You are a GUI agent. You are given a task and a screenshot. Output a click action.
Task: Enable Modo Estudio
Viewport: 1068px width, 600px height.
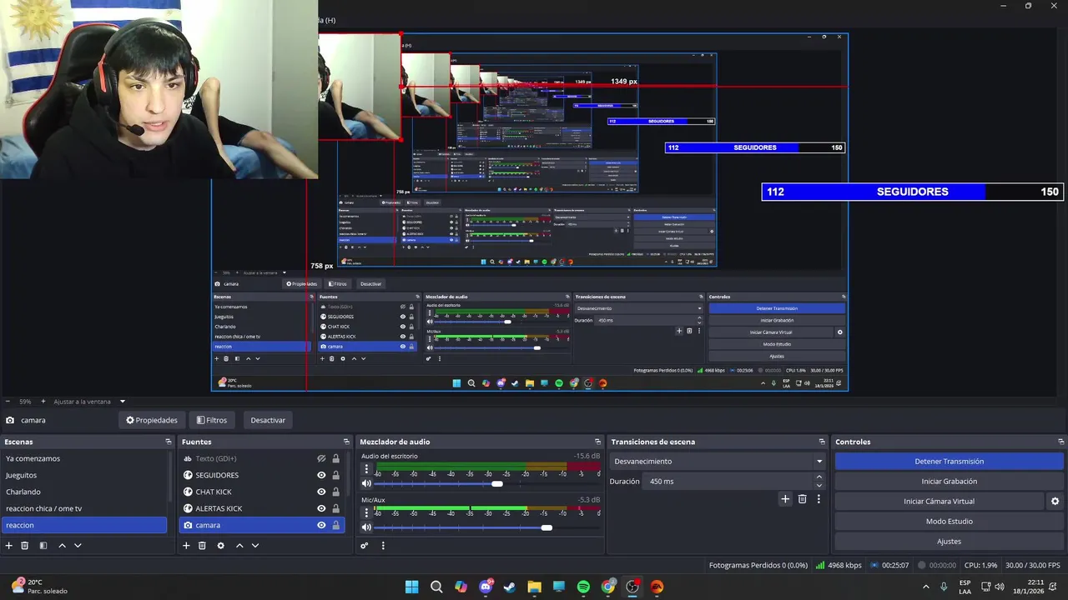949,521
